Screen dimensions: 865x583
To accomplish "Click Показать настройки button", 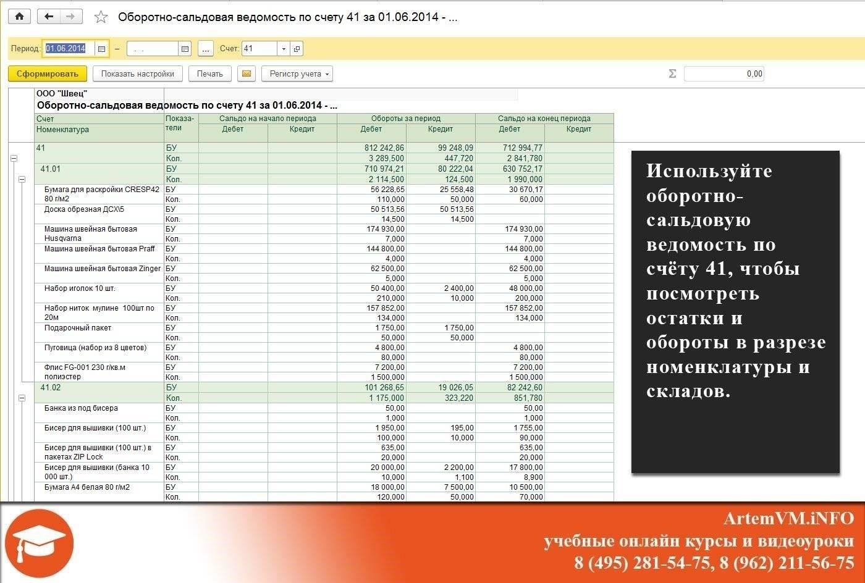I will tap(138, 73).
